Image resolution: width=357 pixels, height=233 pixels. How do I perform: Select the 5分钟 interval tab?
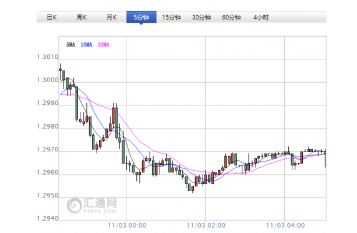[x=141, y=17]
